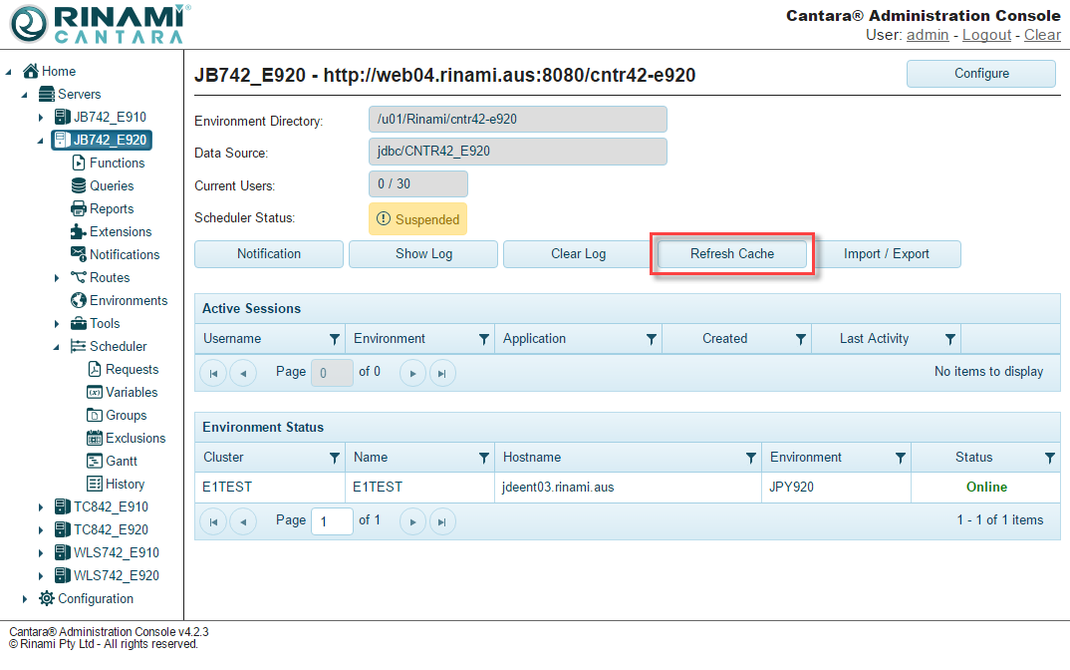
Task: Click the Configure button
Action: 980,74
